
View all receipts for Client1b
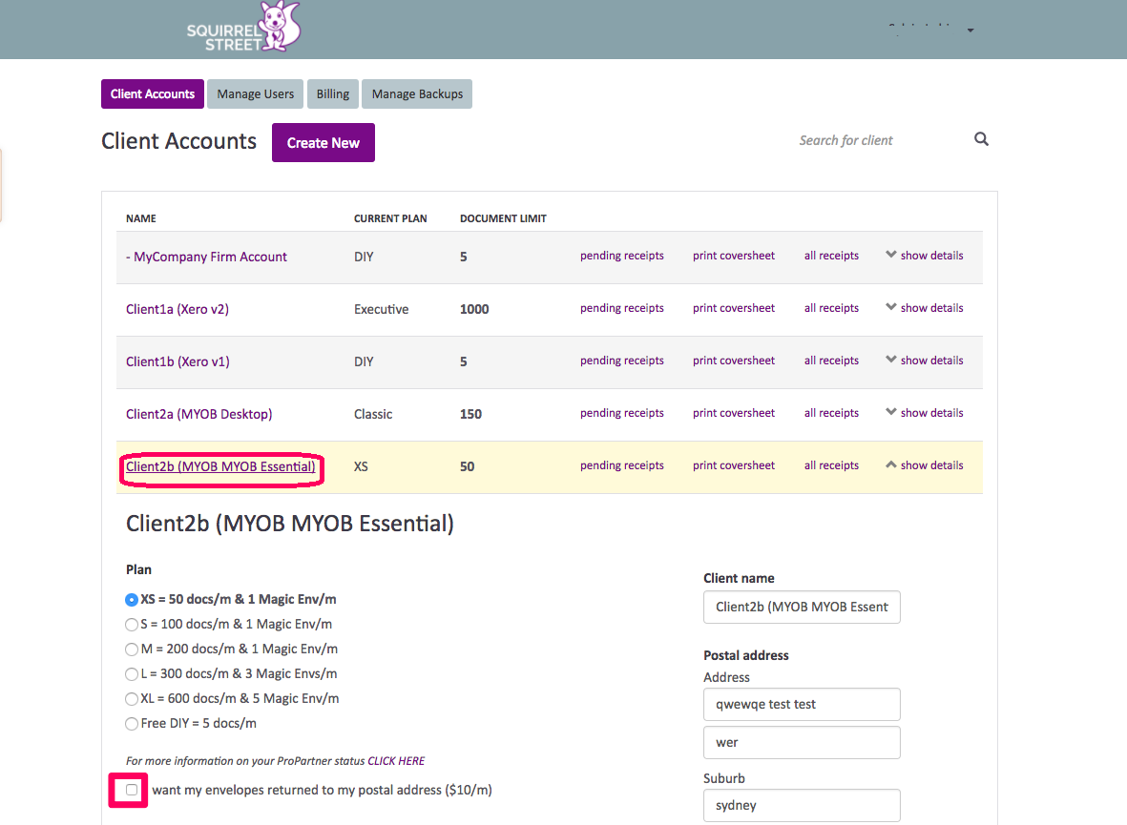pos(831,361)
